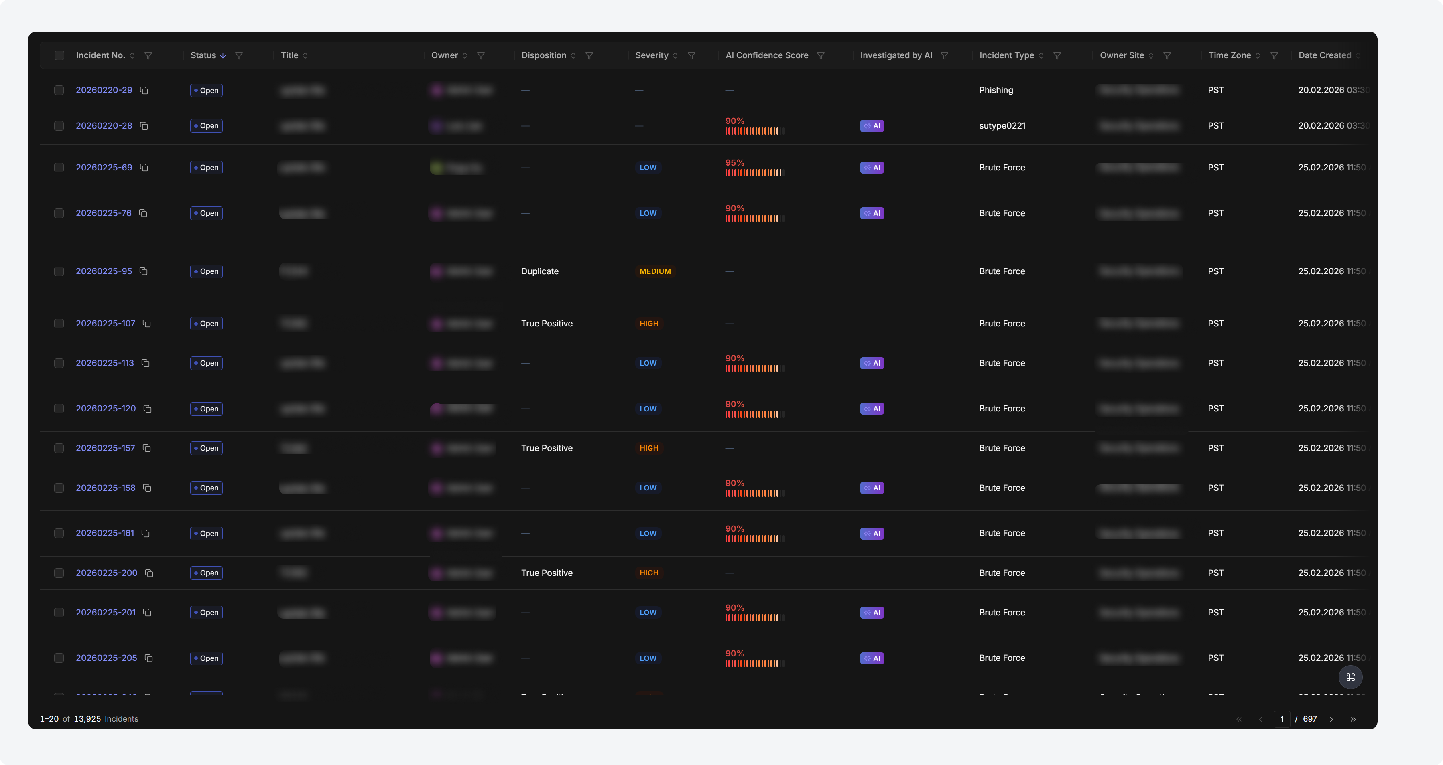Jump to the last page of incidents
Screen dimensions: 1443x765
pos(1353,720)
